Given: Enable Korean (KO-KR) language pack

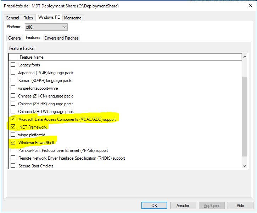Looking at the screenshot, I should pos(13,81).
